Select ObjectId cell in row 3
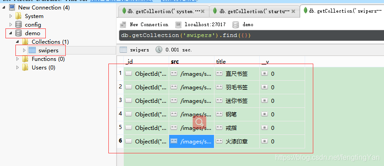This screenshot has width=384, height=166. click(x=146, y=101)
